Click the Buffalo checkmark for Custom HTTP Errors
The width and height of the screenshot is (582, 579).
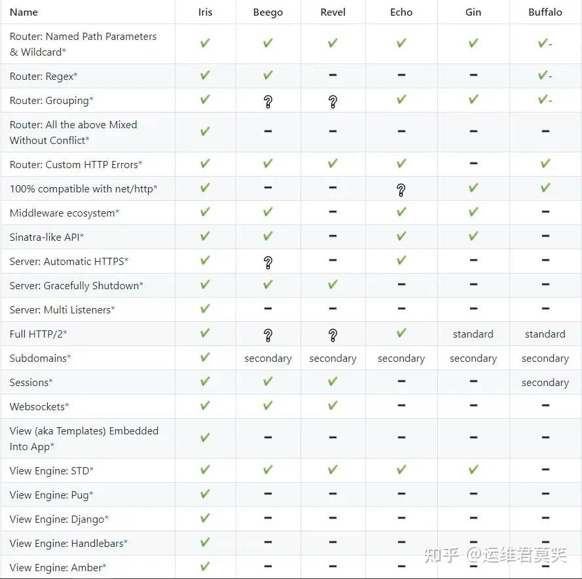click(545, 164)
